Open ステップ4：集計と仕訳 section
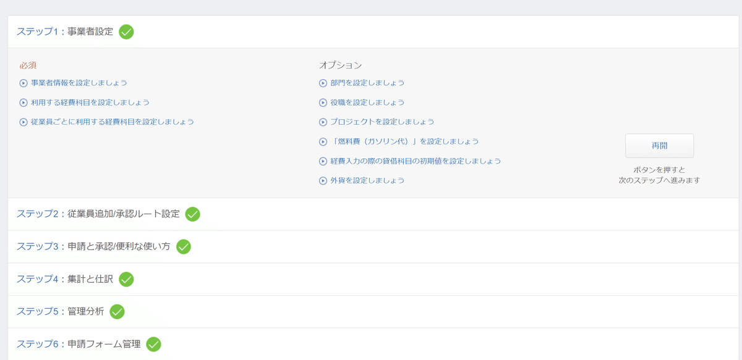This screenshot has width=742, height=360. [65, 279]
